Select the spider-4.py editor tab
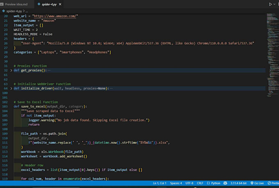279x188 pixels. (x=49, y=4)
